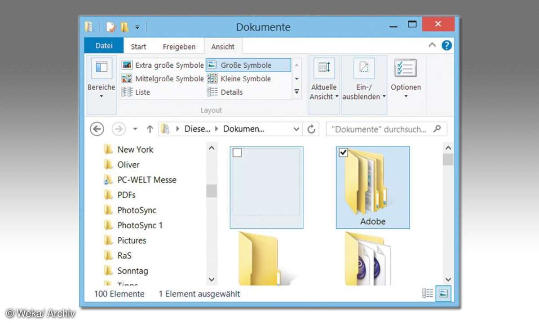
Task: Open the Optionen dropdown arrow
Action: click(x=406, y=96)
